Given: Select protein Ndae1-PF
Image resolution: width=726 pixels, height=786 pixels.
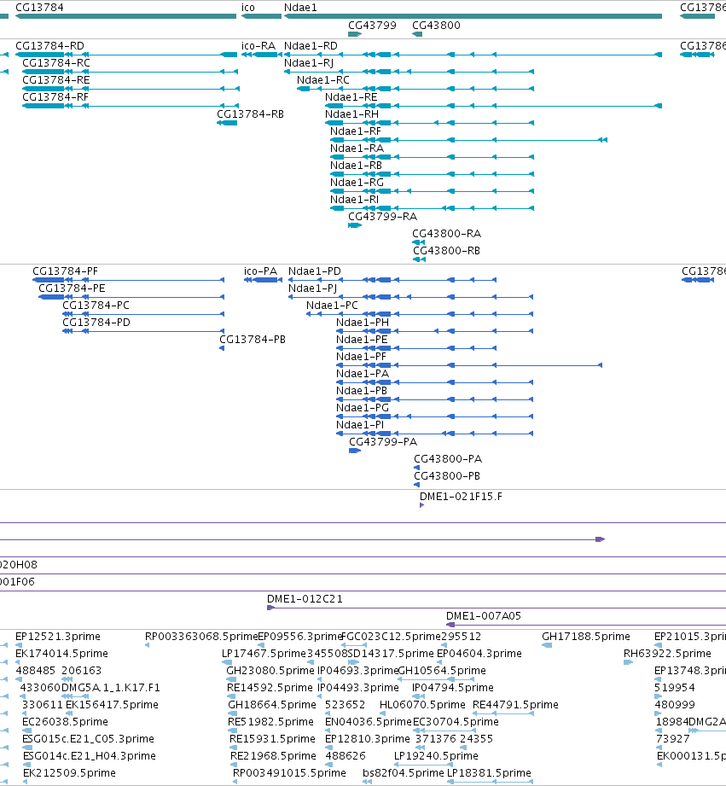Looking at the screenshot, I should [361, 356].
